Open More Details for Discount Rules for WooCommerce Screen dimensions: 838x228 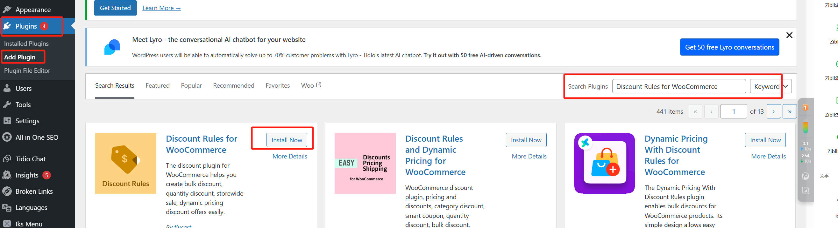point(289,156)
